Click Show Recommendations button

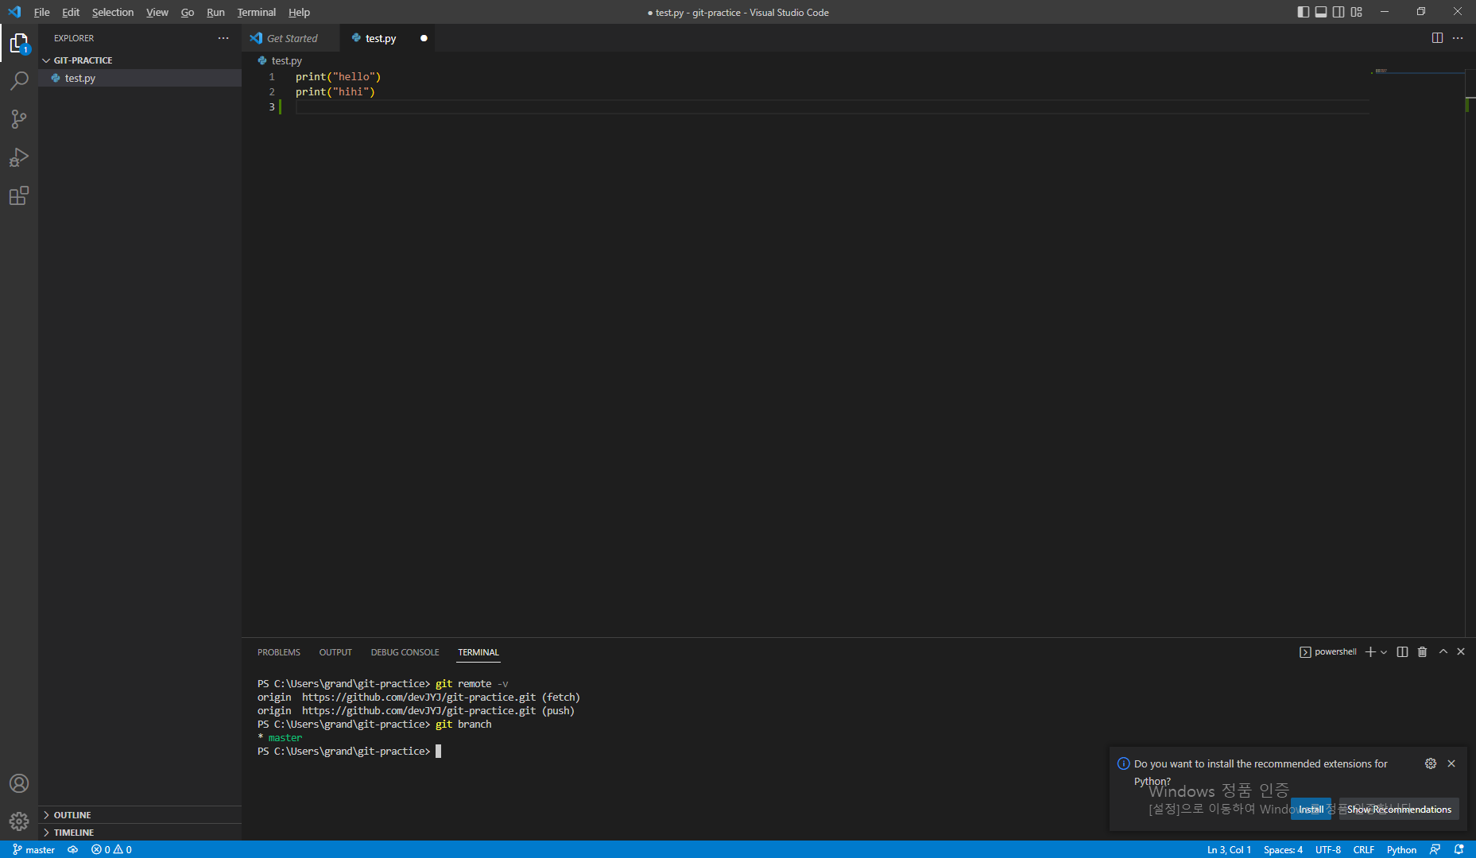[x=1399, y=809]
